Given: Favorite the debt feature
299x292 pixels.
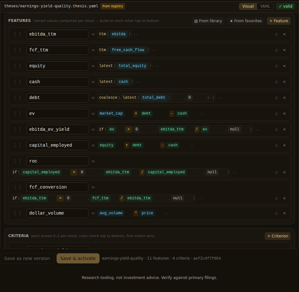Looking at the screenshot, I should (x=276, y=98).
